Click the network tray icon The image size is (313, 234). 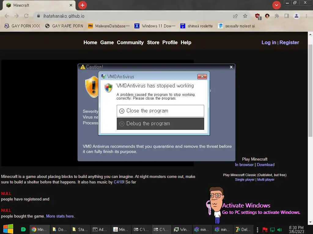click(x=272, y=230)
